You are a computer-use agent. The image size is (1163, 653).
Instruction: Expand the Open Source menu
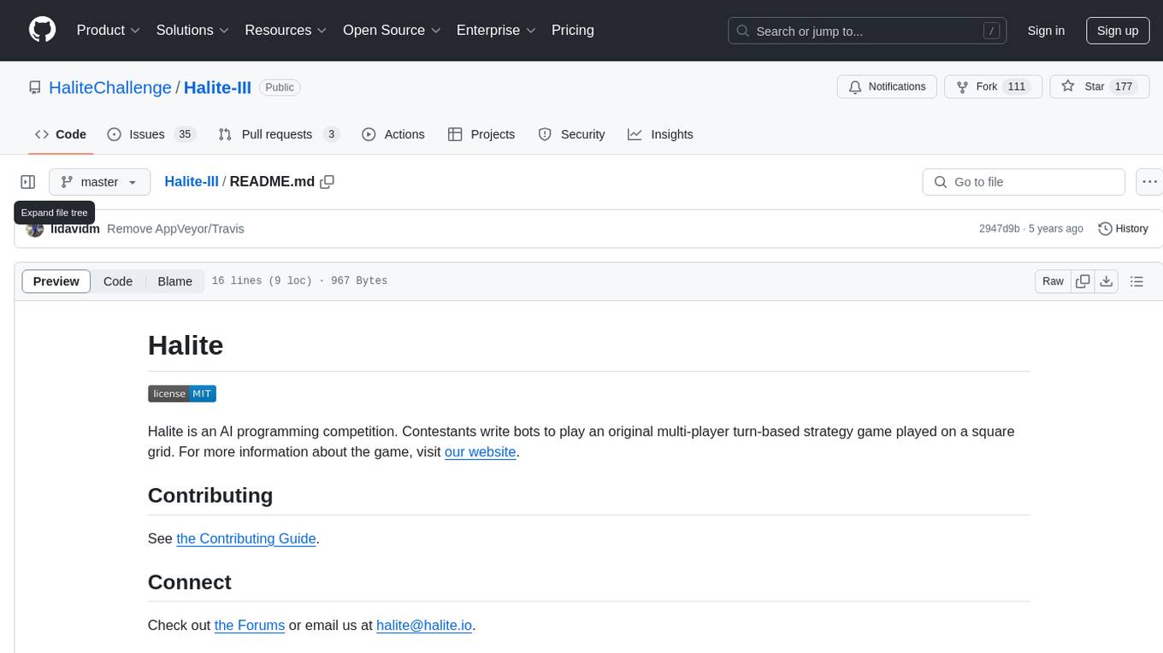392,30
